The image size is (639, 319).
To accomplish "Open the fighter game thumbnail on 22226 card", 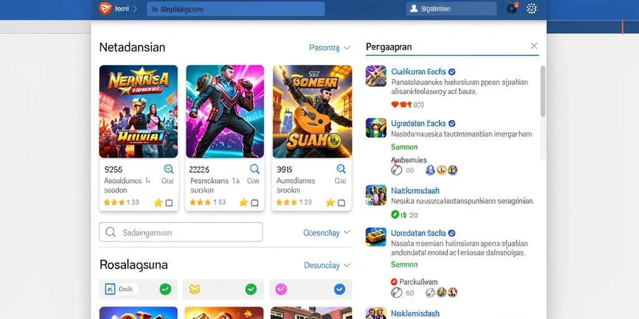I will pos(225,112).
